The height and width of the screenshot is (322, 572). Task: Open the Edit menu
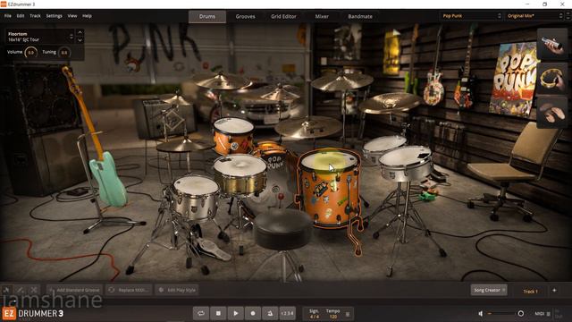click(21, 16)
